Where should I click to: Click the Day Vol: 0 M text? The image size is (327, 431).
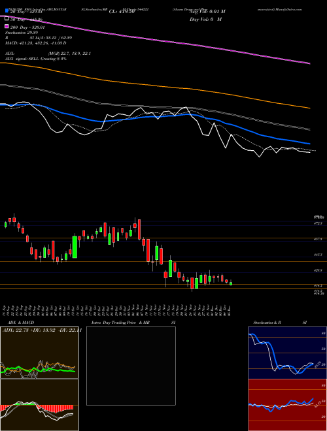(205, 19)
